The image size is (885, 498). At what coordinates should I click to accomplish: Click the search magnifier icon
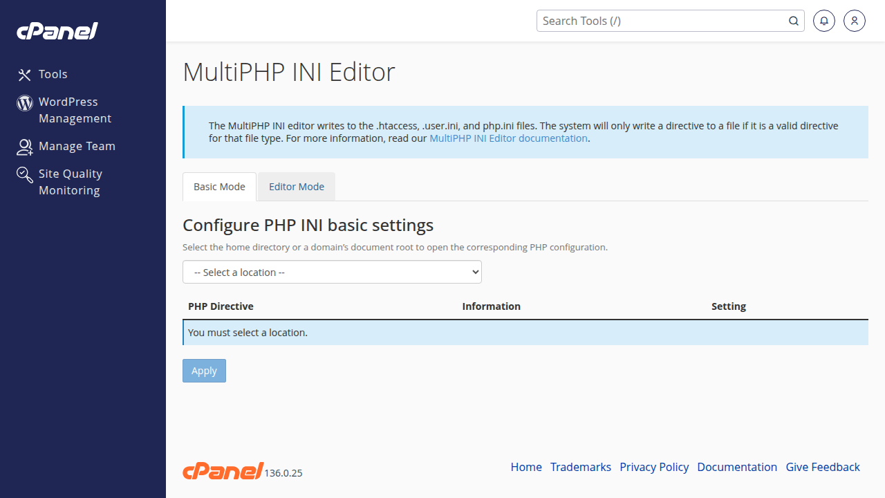[x=794, y=21]
